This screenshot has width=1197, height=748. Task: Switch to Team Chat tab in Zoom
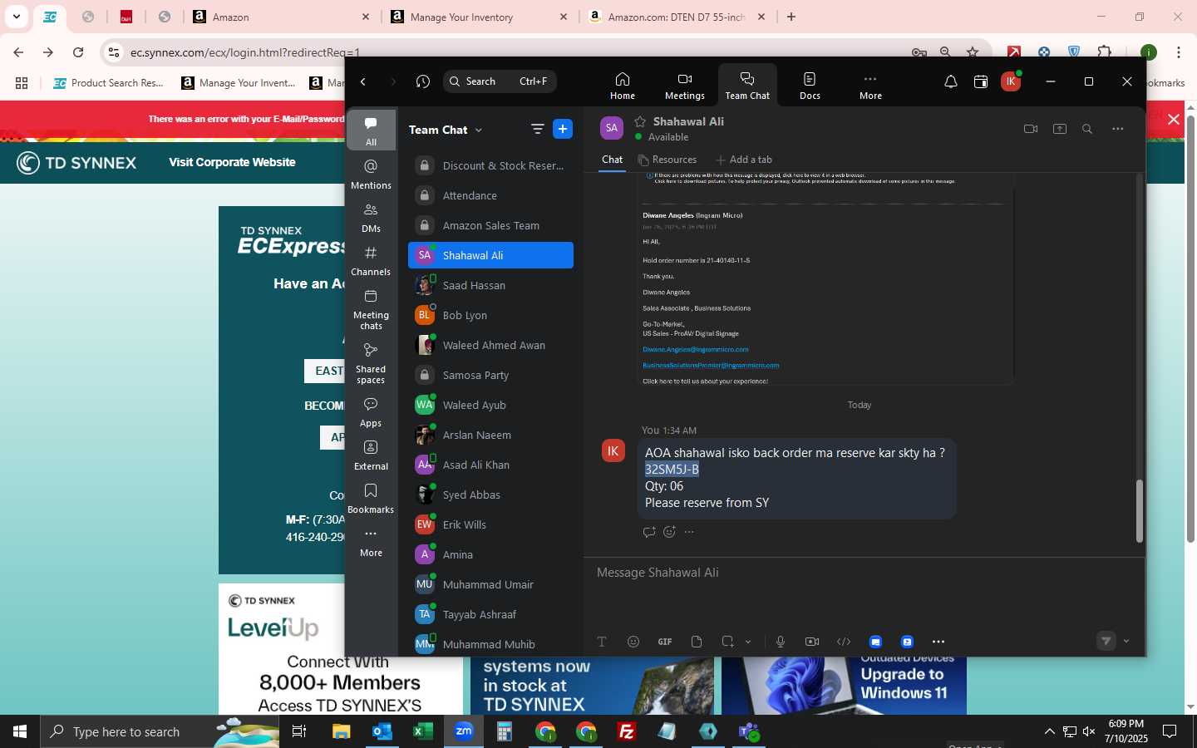click(x=747, y=86)
